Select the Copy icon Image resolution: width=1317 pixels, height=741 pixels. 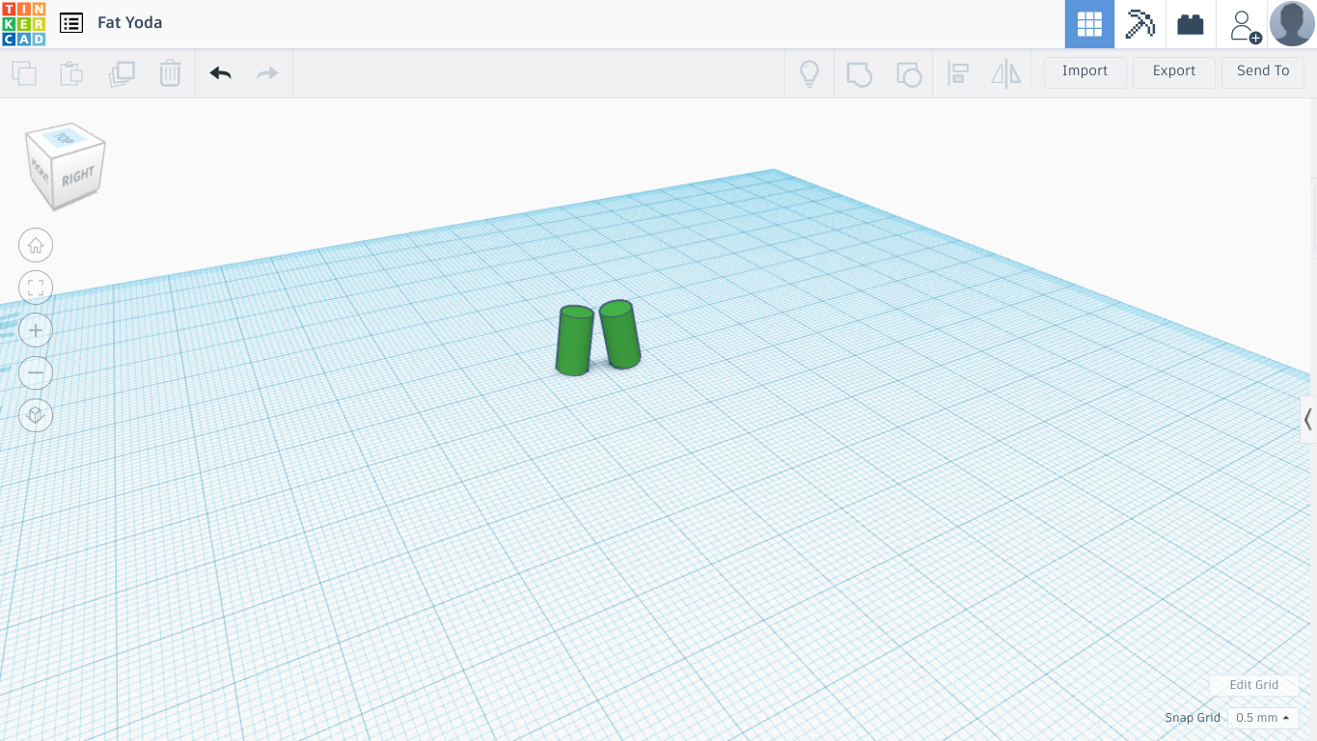coord(23,72)
